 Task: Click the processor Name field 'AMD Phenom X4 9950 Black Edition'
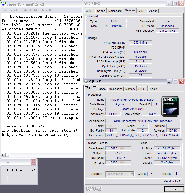click(133, 100)
